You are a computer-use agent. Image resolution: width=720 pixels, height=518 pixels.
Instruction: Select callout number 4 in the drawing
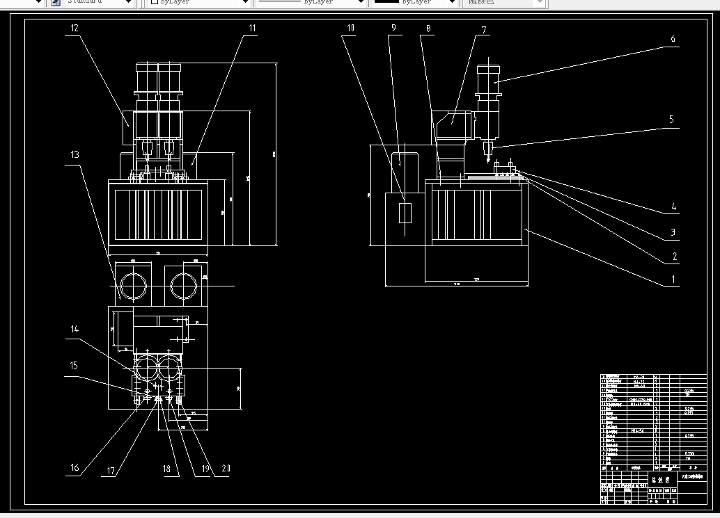[673, 207]
